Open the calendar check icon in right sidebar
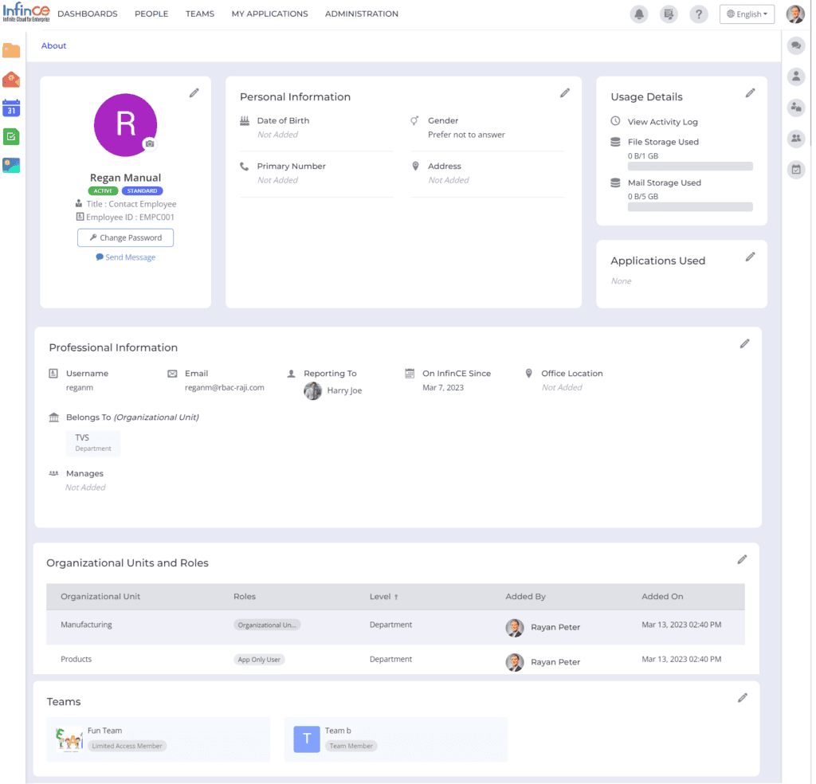 pyautogui.click(x=796, y=170)
